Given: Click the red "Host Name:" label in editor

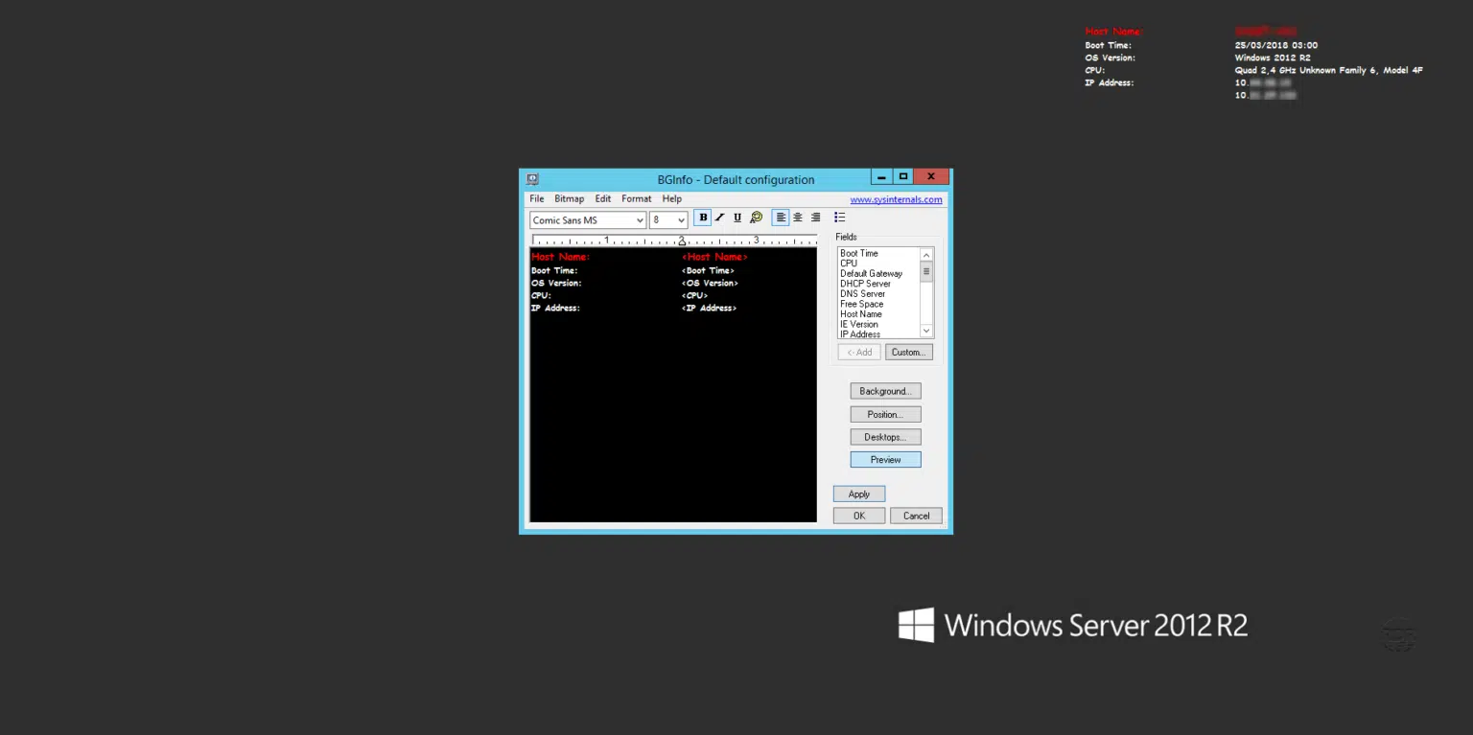Looking at the screenshot, I should tap(561, 257).
